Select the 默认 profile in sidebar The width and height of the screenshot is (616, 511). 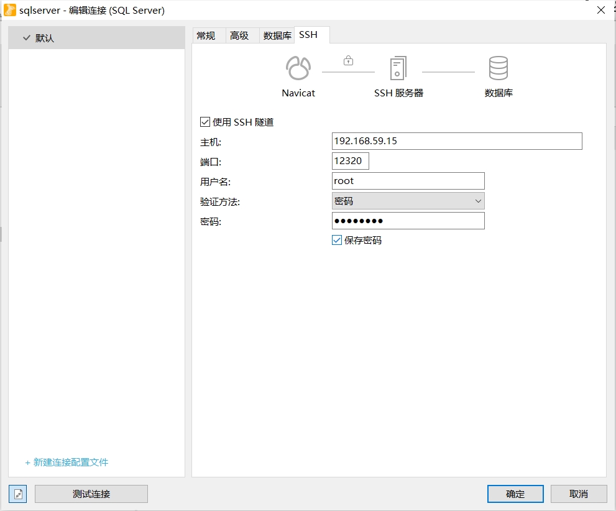[x=96, y=38]
